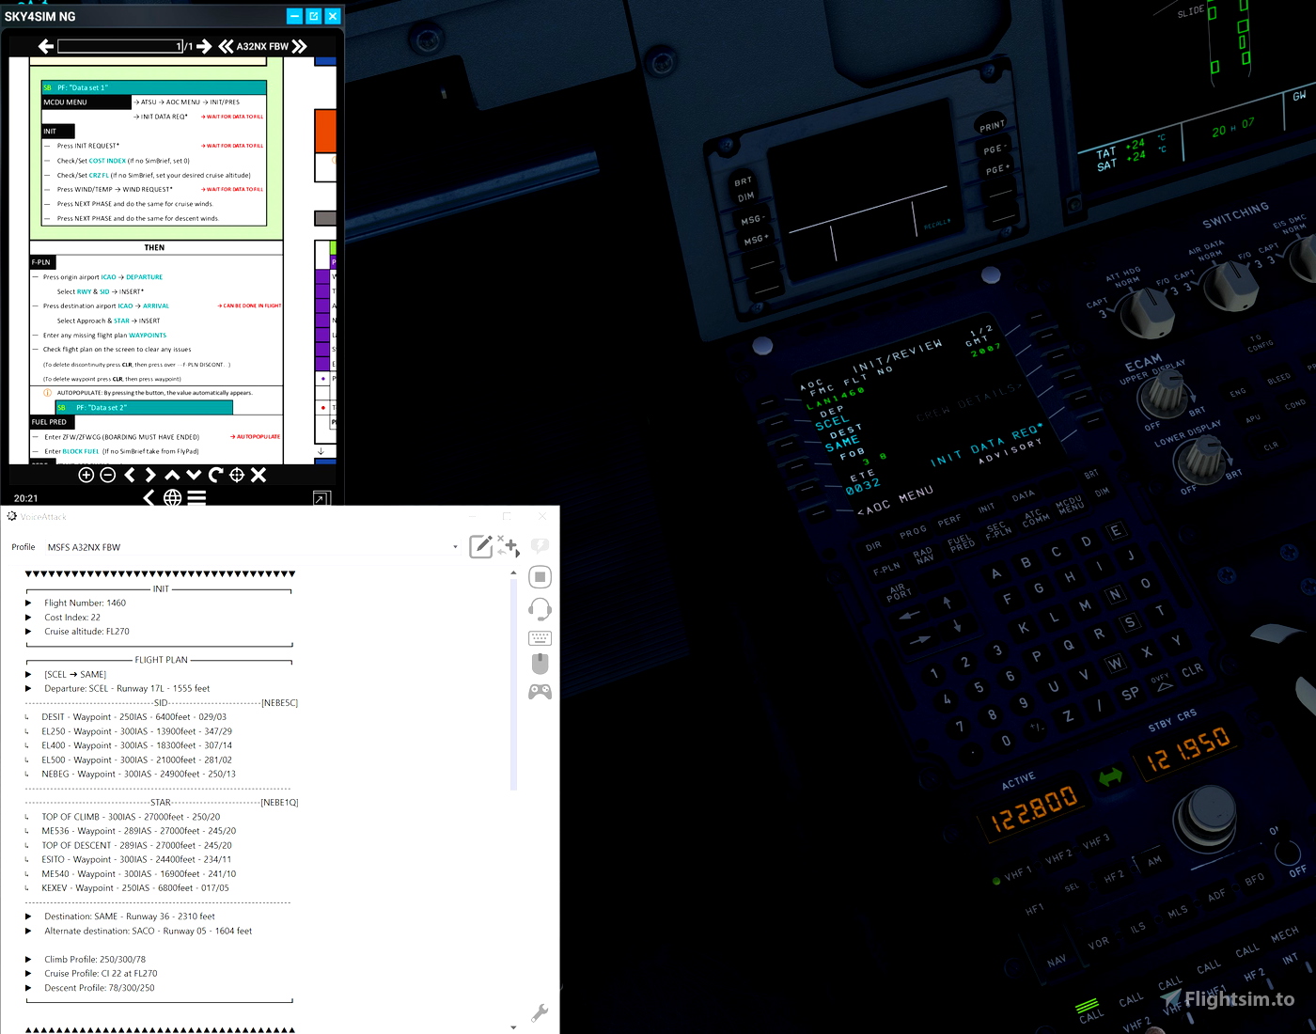The height and width of the screenshot is (1034, 1316).
Task: Click the VoiceAttack speech bubble icon
Action: click(x=540, y=546)
